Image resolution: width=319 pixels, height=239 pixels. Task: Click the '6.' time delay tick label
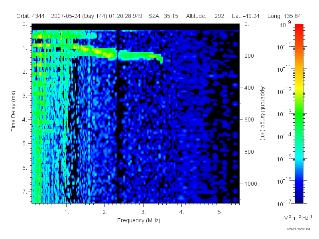(25, 168)
